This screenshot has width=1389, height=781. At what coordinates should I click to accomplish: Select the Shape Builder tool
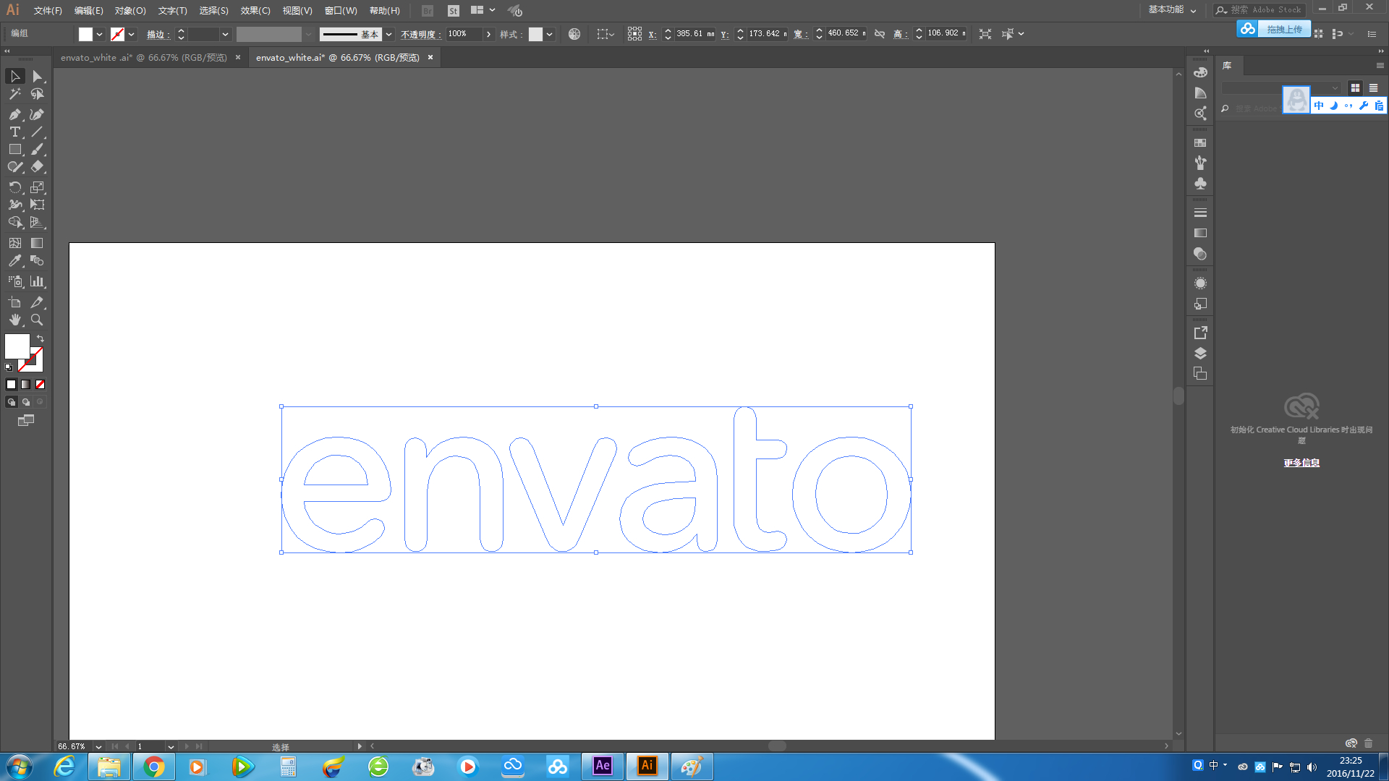(x=15, y=222)
